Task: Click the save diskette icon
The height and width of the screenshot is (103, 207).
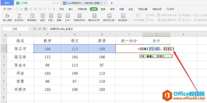Action: point(26,9)
